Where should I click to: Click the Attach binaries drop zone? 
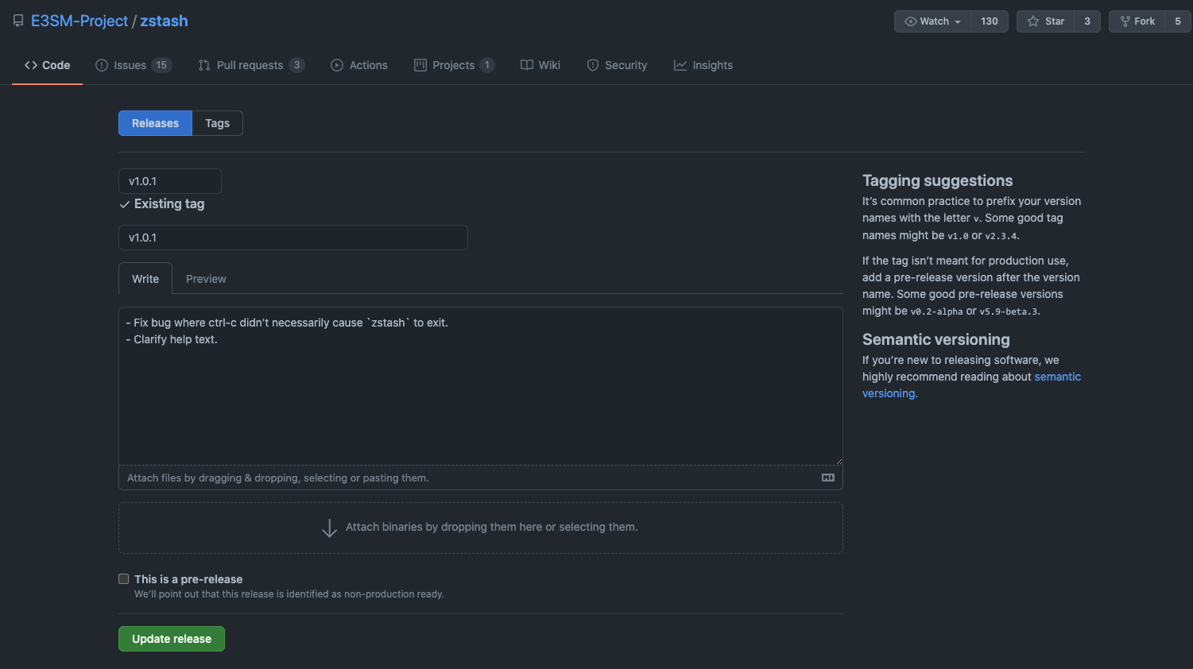point(481,528)
